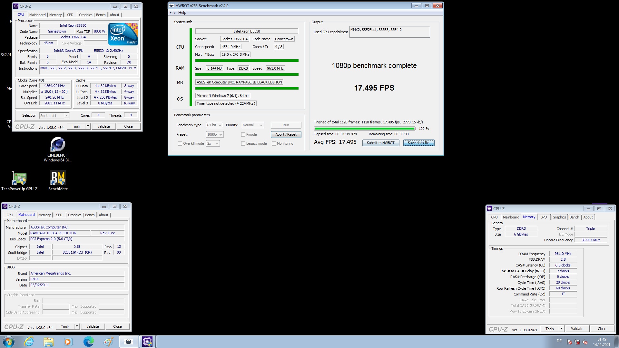The width and height of the screenshot is (619, 348).
Task: Click the green RAM section bar
Action: [x=247, y=74]
